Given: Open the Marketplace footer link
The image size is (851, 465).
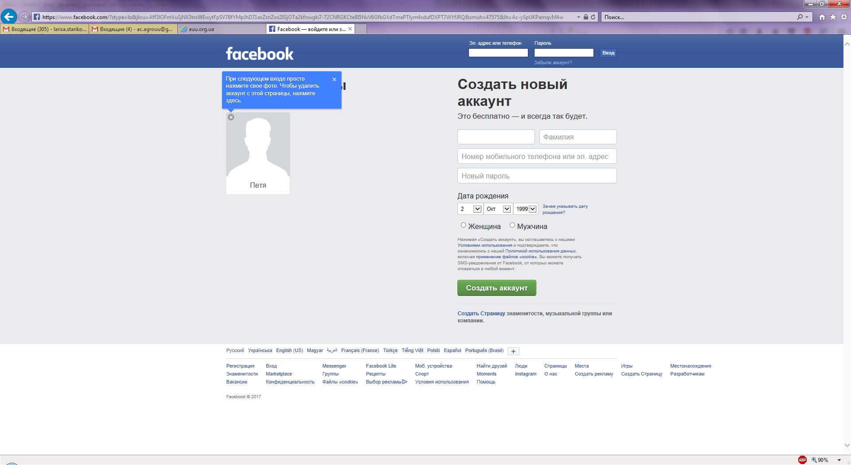Looking at the screenshot, I should (279, 374).
